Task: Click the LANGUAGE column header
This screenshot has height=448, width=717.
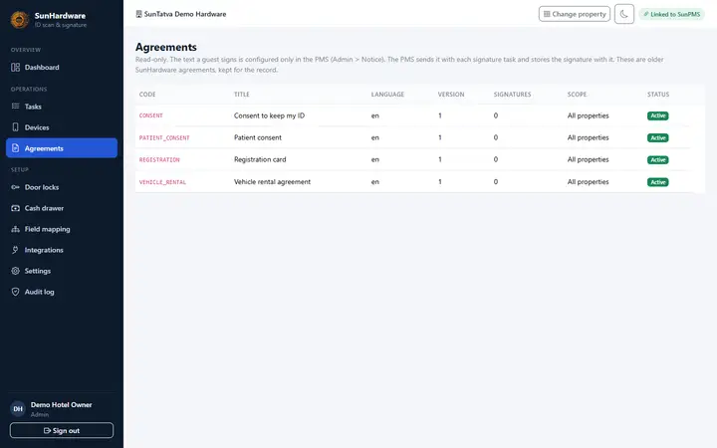Action: pos(387,95)
